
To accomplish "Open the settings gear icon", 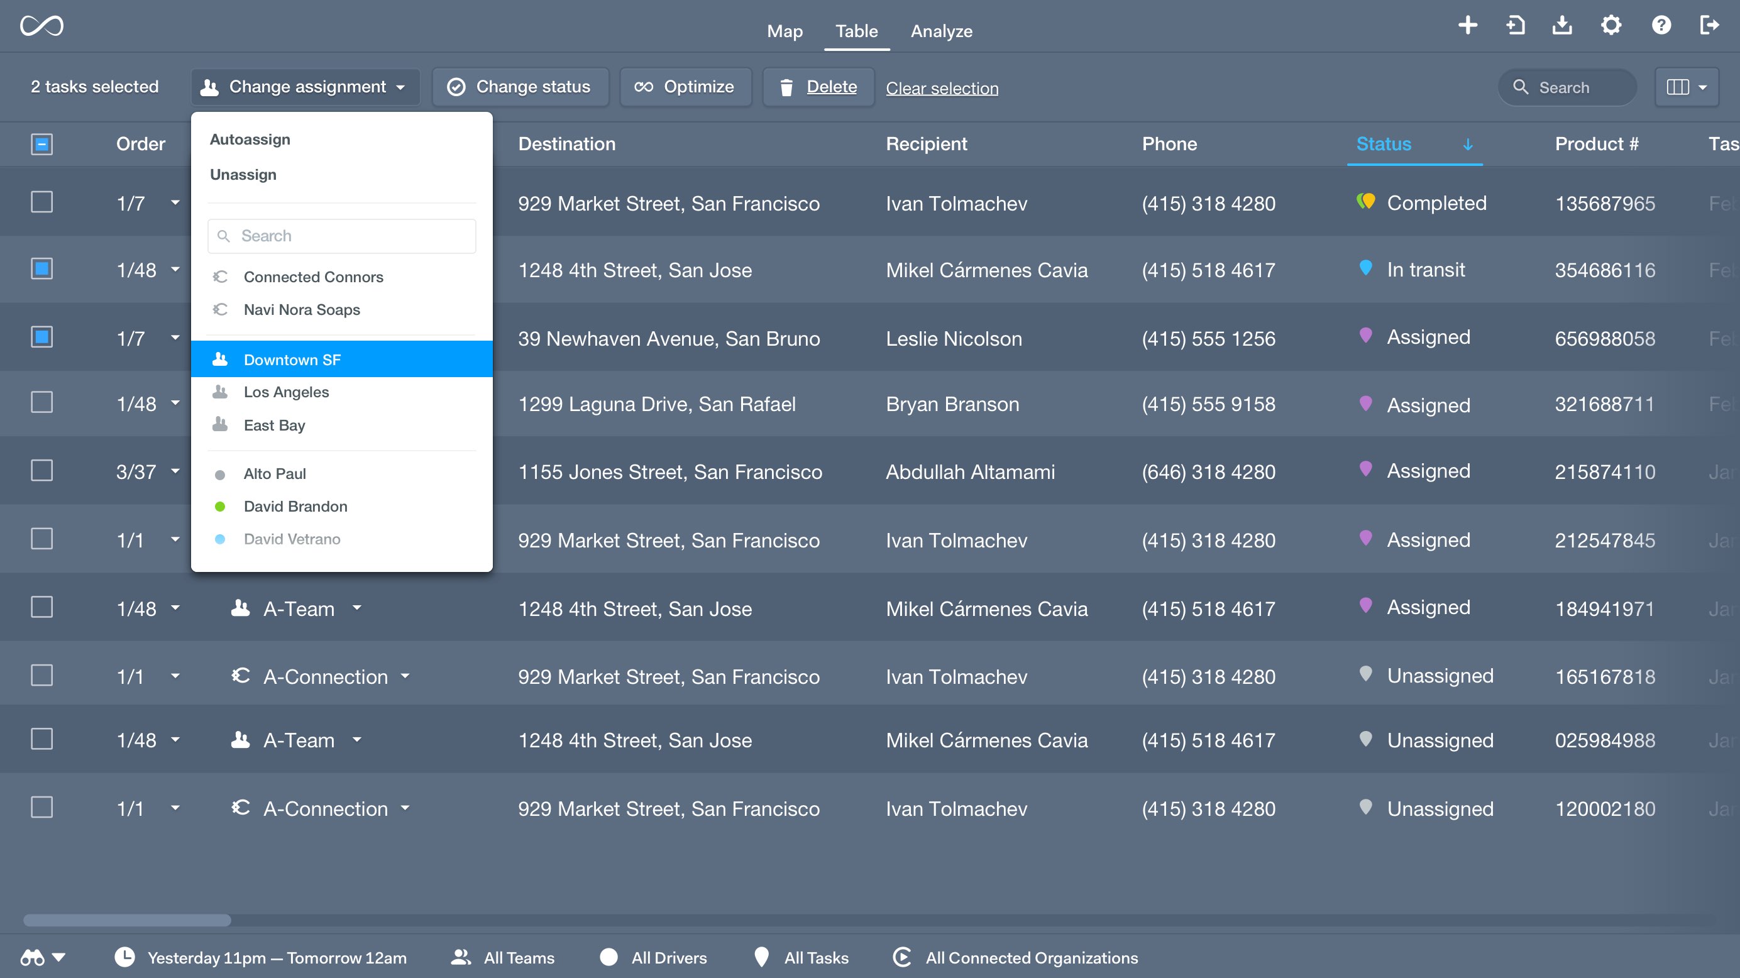I will point(1611,25).
